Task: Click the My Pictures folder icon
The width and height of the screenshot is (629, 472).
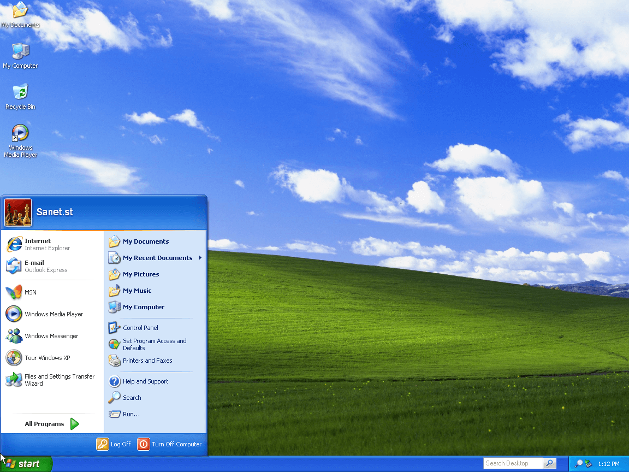Action: click(x=114, y=274)
